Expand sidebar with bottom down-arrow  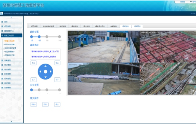click(11, 122)
